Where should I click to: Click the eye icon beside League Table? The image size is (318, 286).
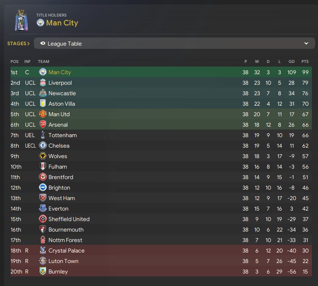42,43
